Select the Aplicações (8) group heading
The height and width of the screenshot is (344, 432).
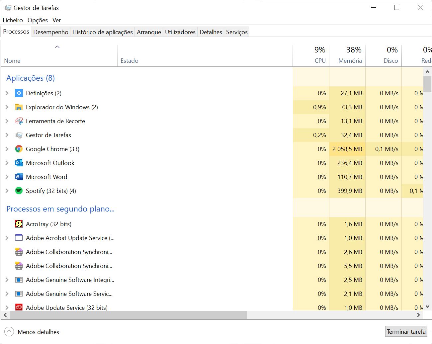[31, 78]
